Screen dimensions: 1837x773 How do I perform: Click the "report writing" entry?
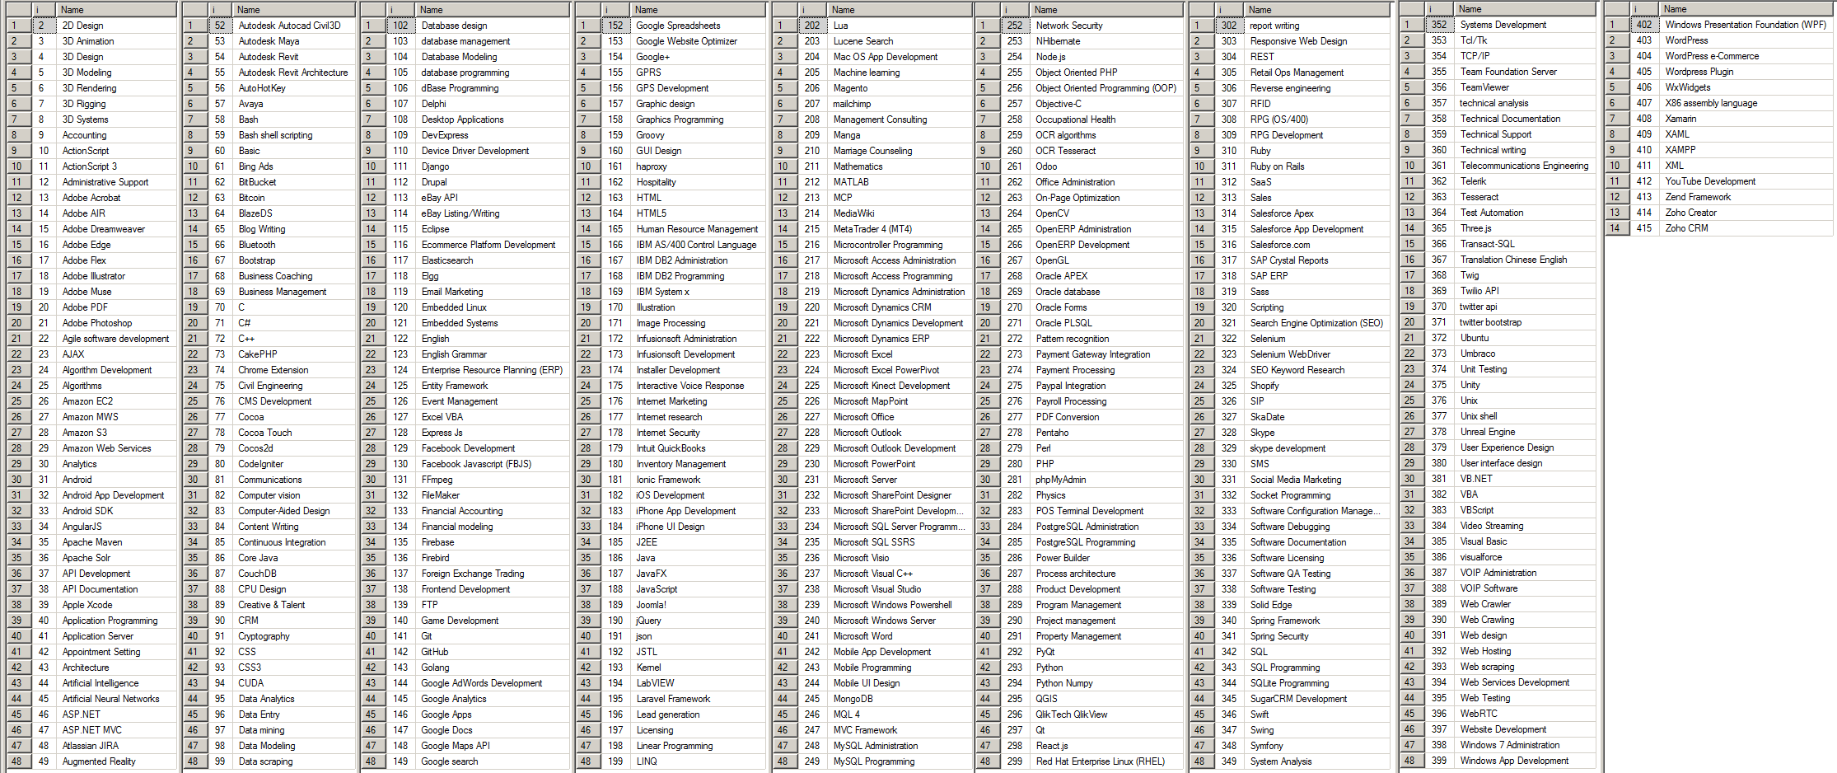click(x=1318, y=26)
